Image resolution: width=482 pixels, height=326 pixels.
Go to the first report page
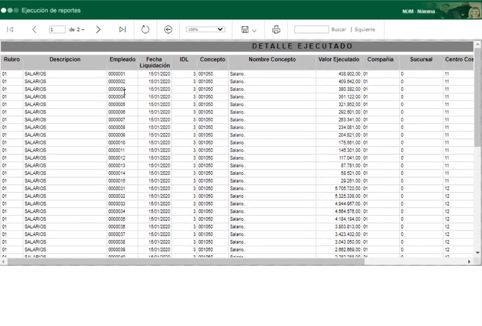10,29
